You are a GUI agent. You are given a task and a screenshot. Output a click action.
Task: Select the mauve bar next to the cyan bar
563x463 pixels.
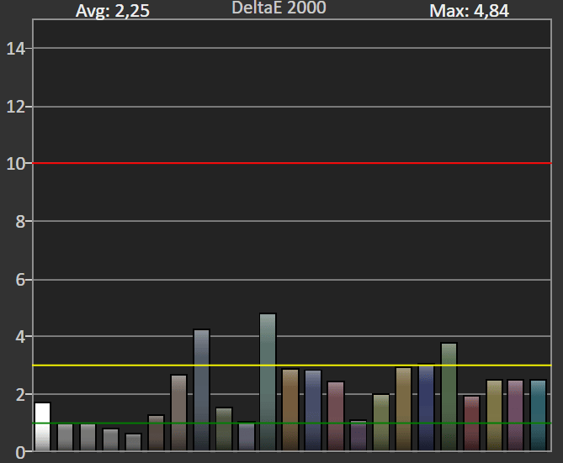tap(516, 415)
